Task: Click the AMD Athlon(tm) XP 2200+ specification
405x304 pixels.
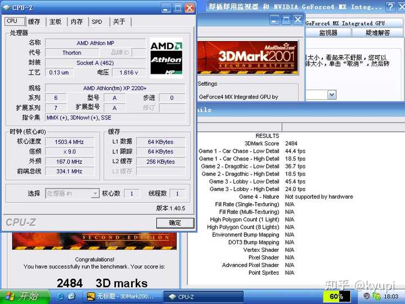Action: click(115, 88)
